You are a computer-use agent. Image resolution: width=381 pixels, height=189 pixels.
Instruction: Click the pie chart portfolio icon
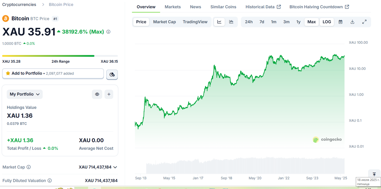112,75
